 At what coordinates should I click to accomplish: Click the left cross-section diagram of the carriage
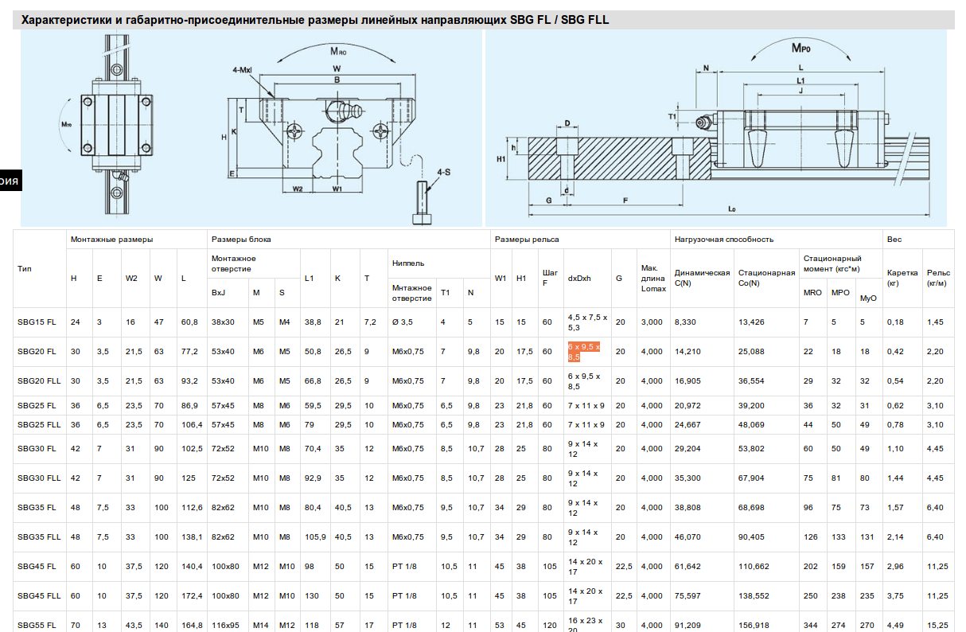coord(251,129)
